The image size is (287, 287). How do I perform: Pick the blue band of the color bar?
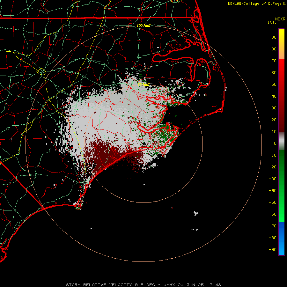282,238
